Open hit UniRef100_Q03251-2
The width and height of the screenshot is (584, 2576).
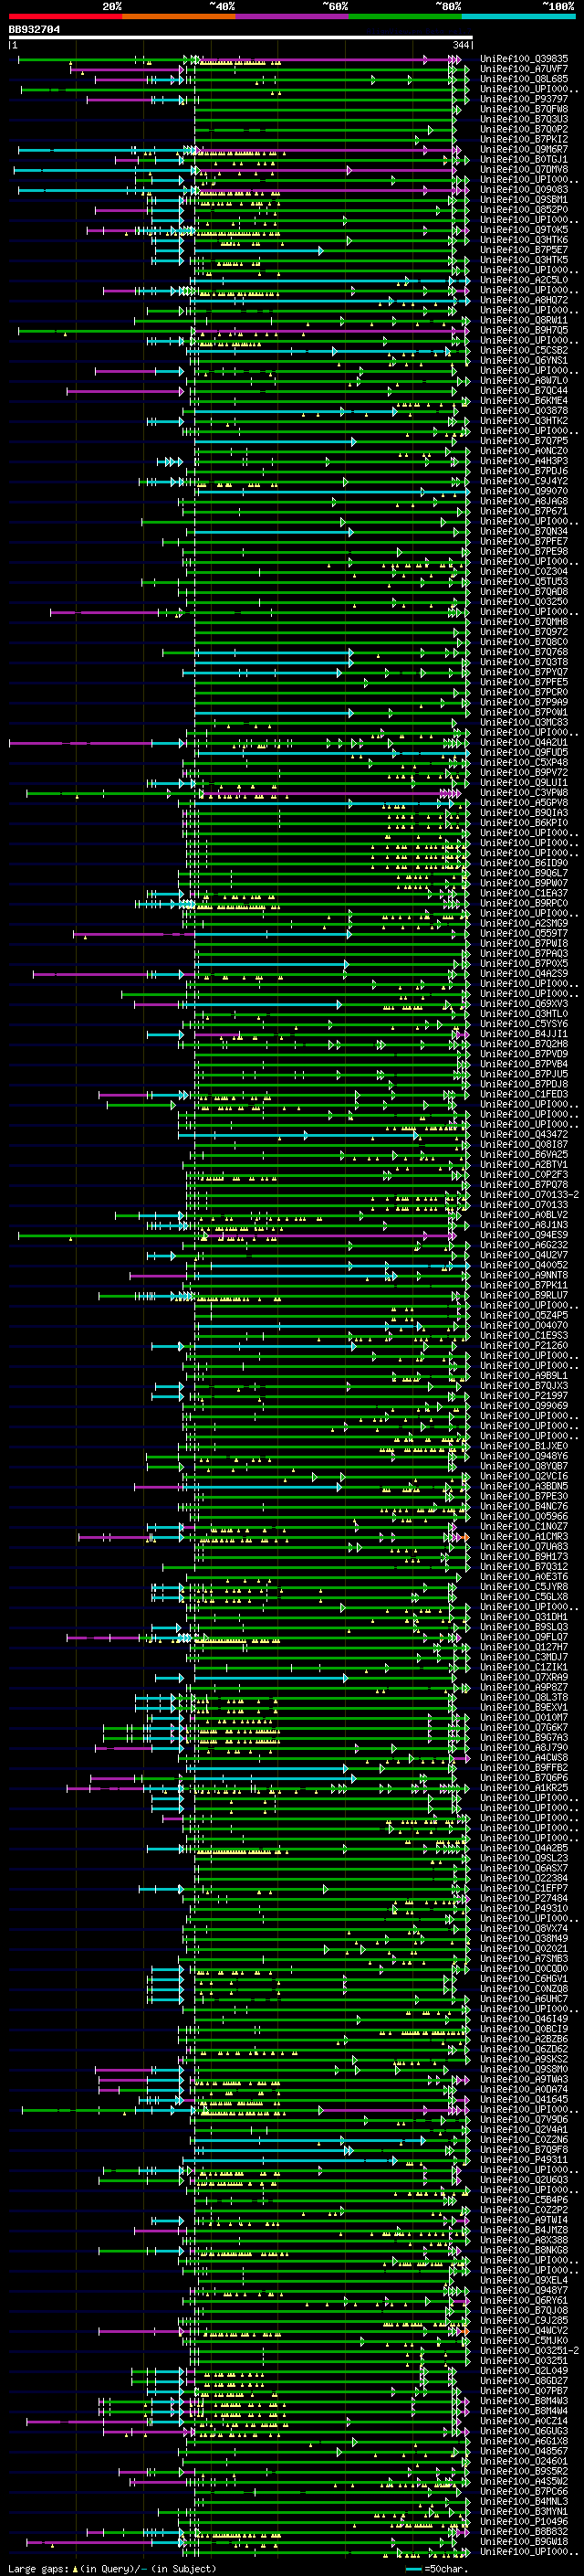pos(529,2349)
